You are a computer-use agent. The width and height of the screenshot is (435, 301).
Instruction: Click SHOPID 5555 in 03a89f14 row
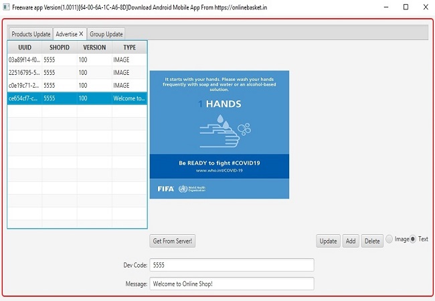[x=60, y=60]
